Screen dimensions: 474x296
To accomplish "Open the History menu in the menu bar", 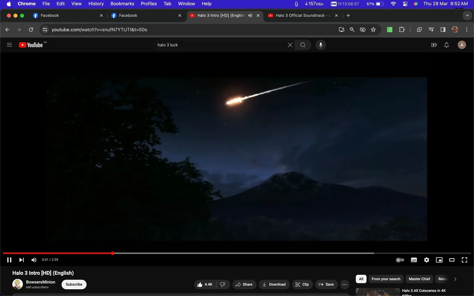I will pos(96,3).
